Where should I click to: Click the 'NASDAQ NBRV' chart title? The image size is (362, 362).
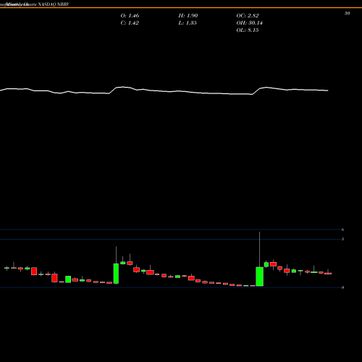(x=54, y=4)
